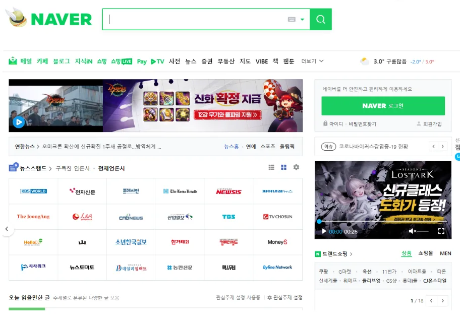Open 비밀번호찾기 link
460x329 pixels.
pyautogui.click(x=362, y=124)
